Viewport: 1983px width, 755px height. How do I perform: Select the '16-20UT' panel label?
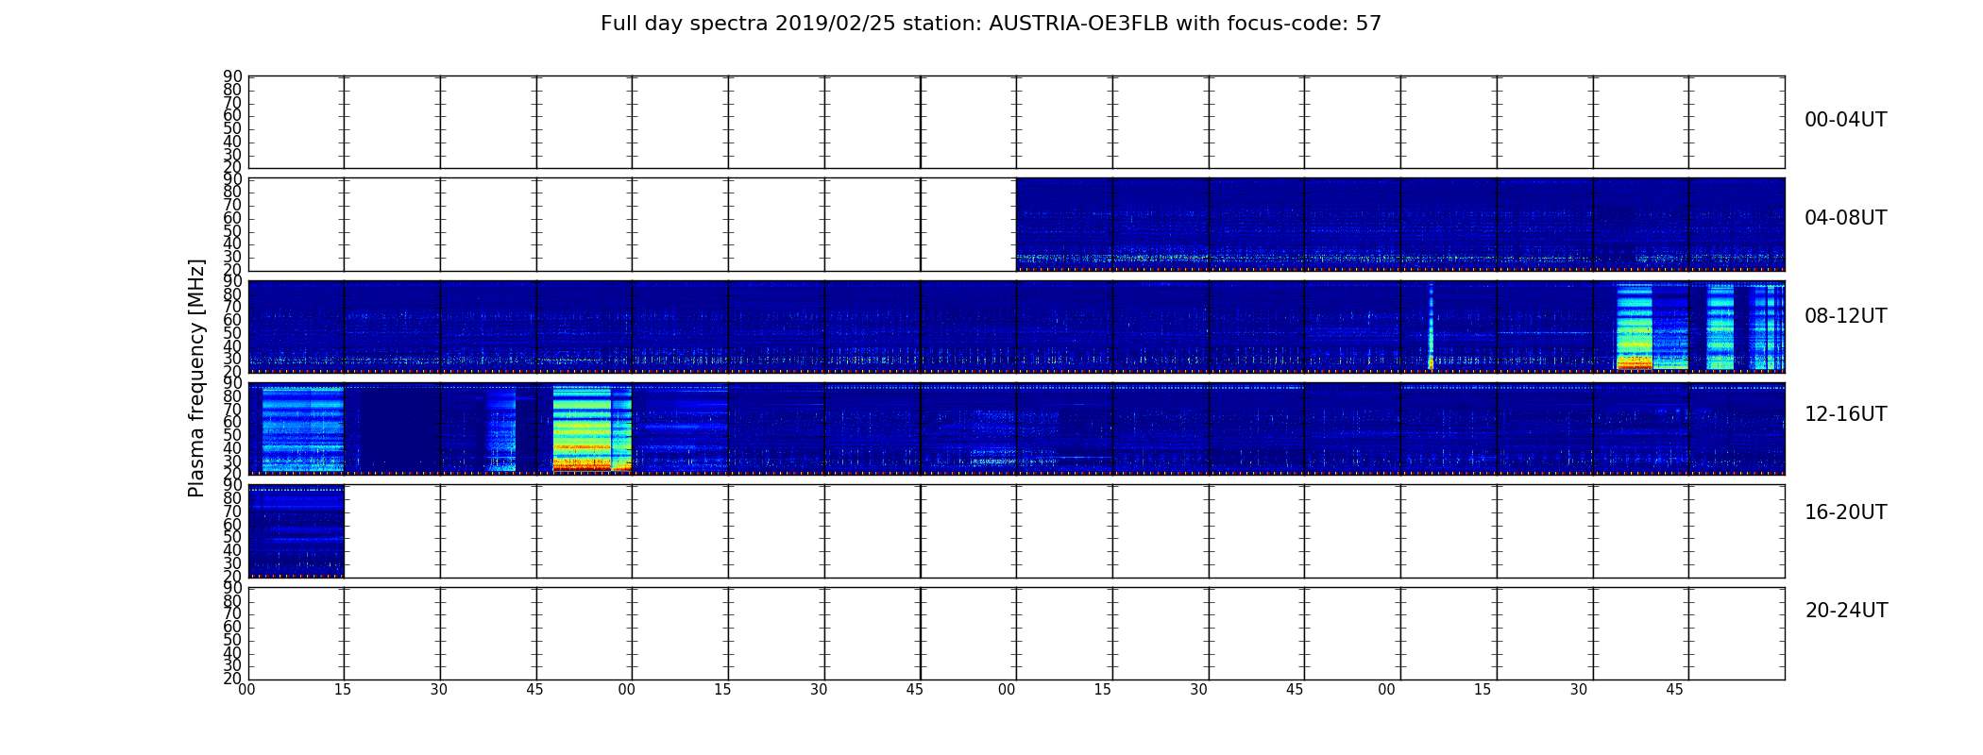click(x=1845, y=512)
